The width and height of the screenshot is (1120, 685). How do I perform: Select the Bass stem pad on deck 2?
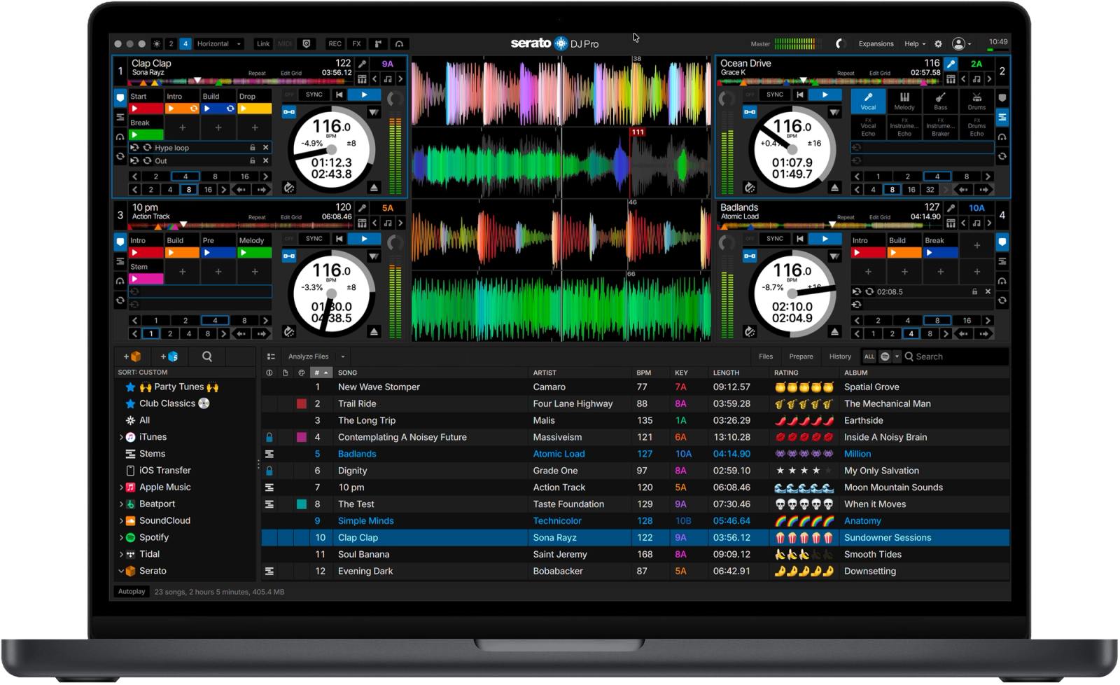pos(941,101)
